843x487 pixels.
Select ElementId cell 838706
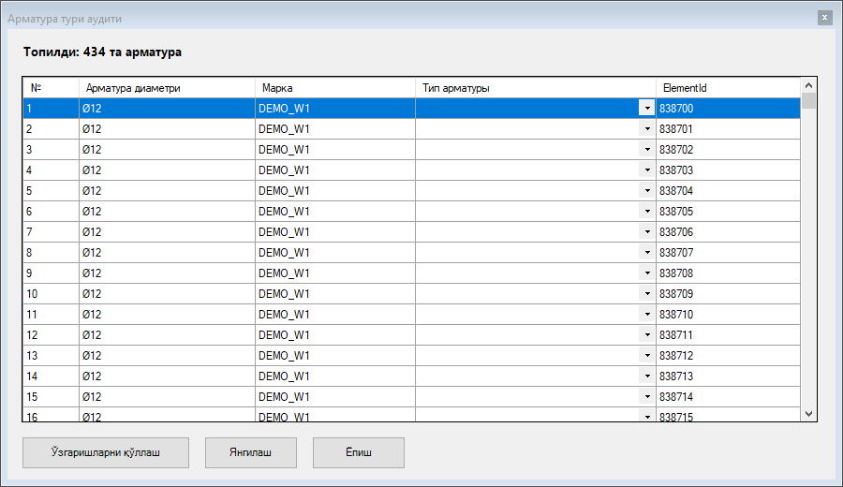[x=728, y=231]
